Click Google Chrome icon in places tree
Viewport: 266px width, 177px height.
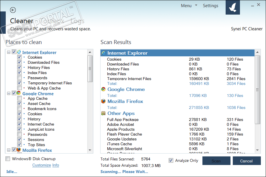(x=19, y=93)
